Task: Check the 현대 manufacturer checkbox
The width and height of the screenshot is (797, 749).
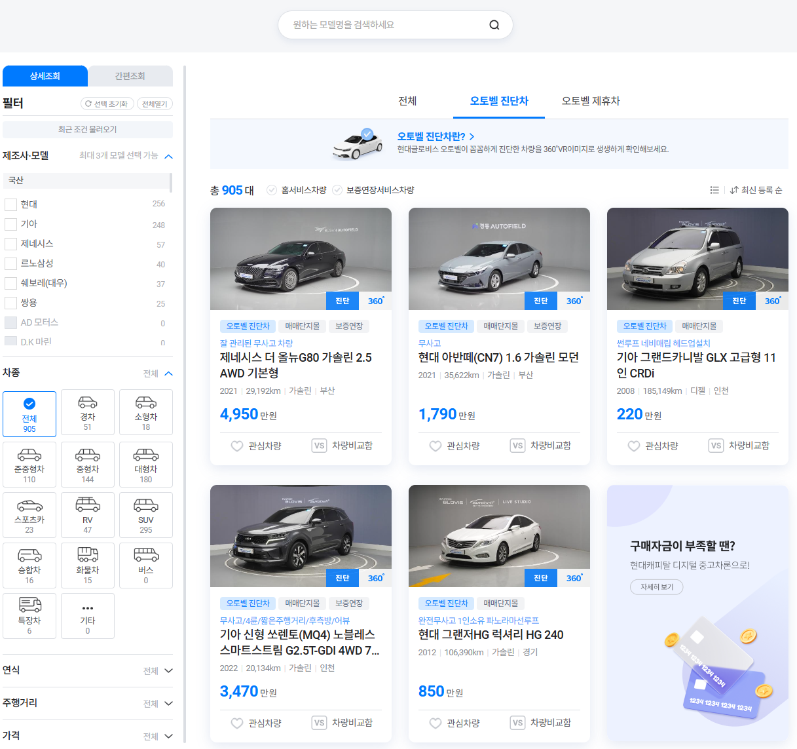Action: point(10,204)
